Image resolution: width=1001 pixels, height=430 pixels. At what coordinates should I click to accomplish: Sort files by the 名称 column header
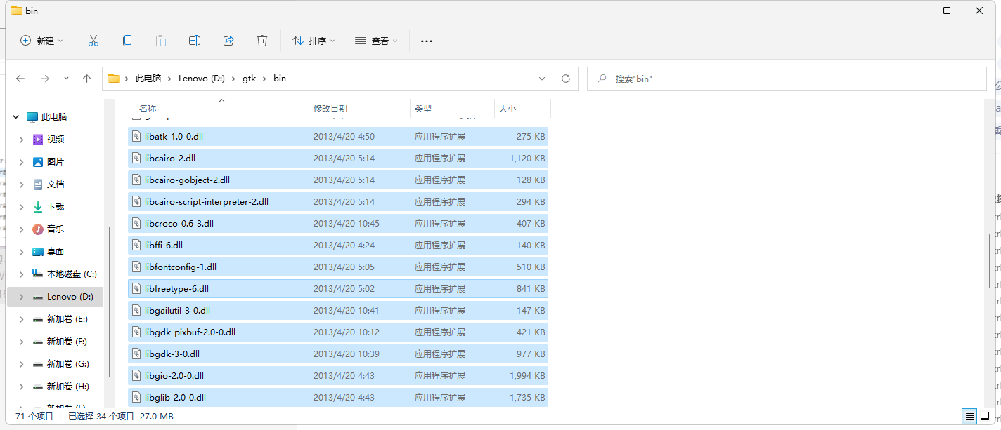(x=147, y=109)
